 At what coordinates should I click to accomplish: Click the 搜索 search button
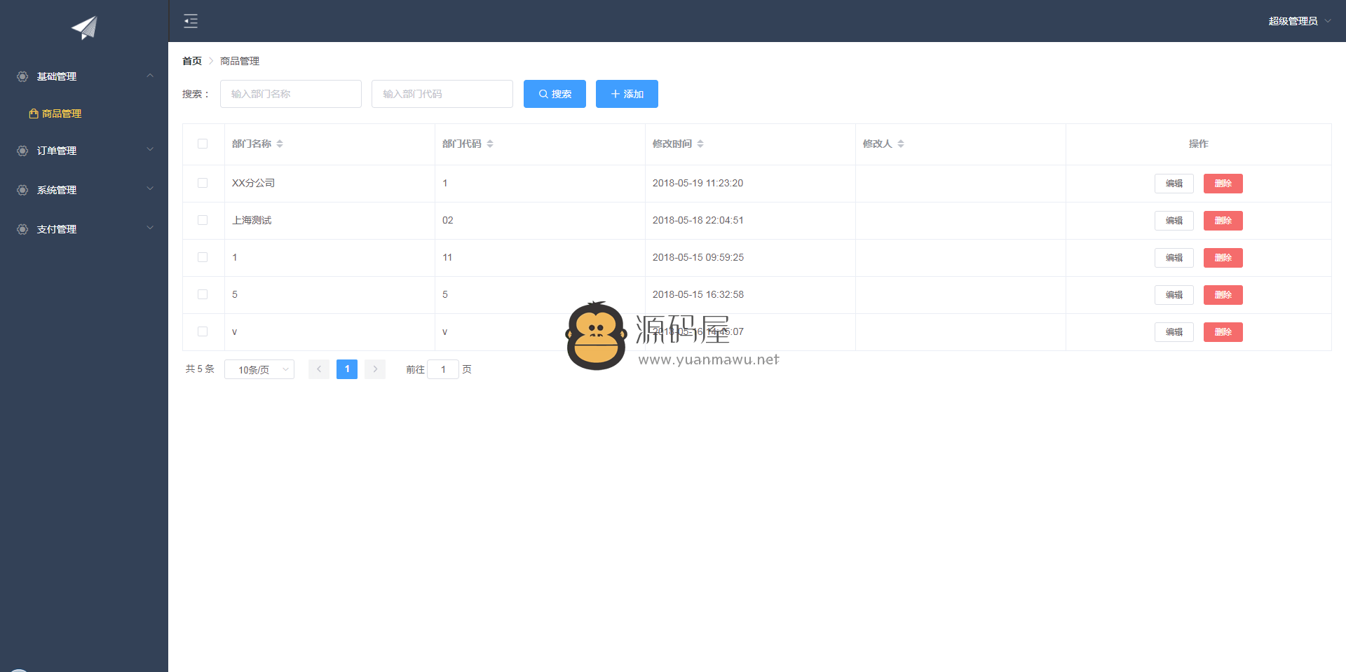coord(555,94)
